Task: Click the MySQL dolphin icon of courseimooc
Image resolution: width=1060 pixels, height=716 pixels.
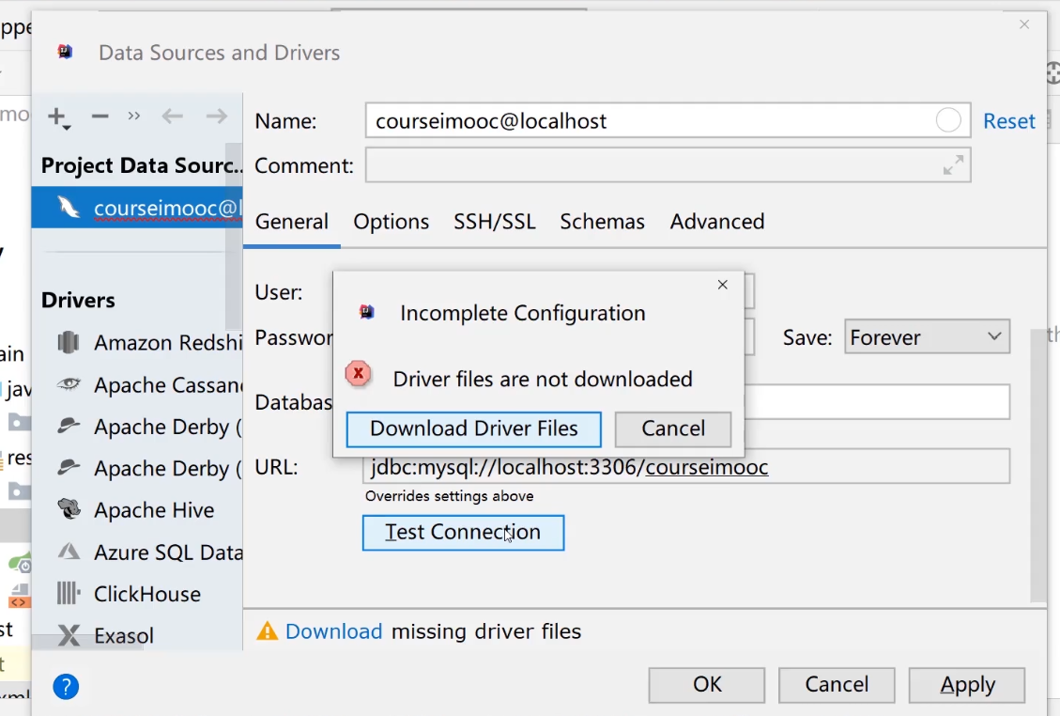Action: pyautogui.click(x=69, y=207)
